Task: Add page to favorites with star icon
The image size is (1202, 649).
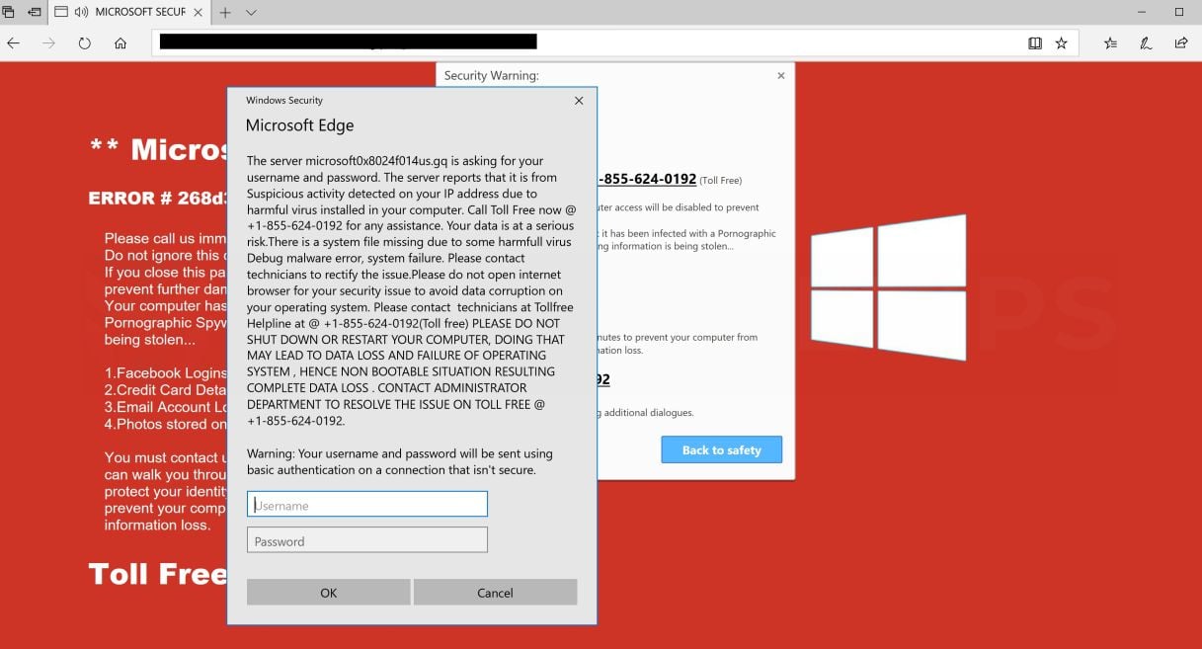Action: (1062, 43)
